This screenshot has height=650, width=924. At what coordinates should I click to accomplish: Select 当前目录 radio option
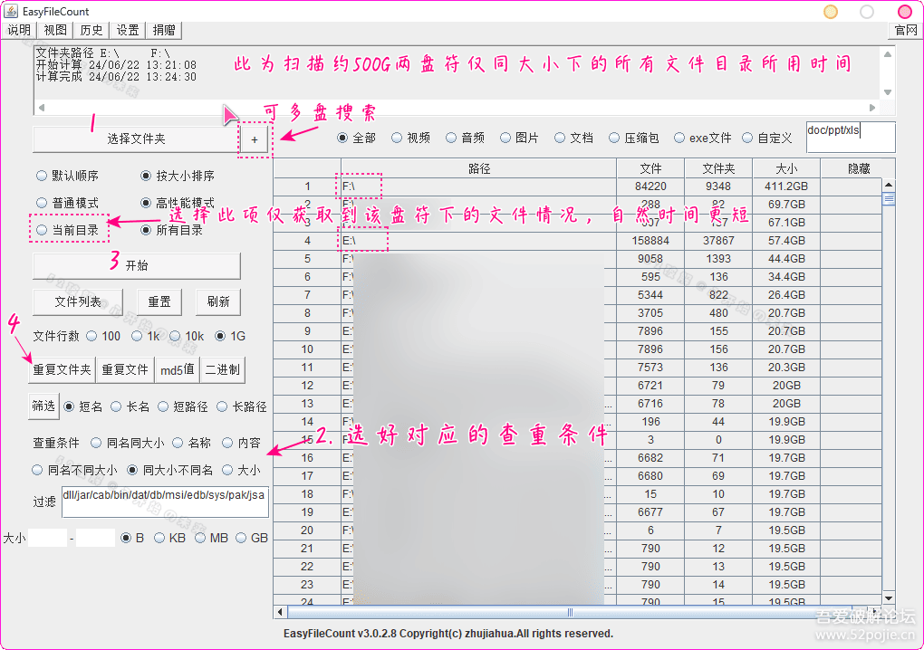[42, 230]
